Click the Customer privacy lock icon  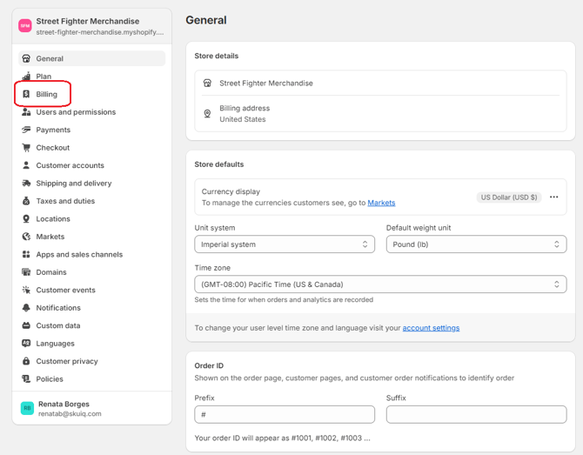point(26,361)
